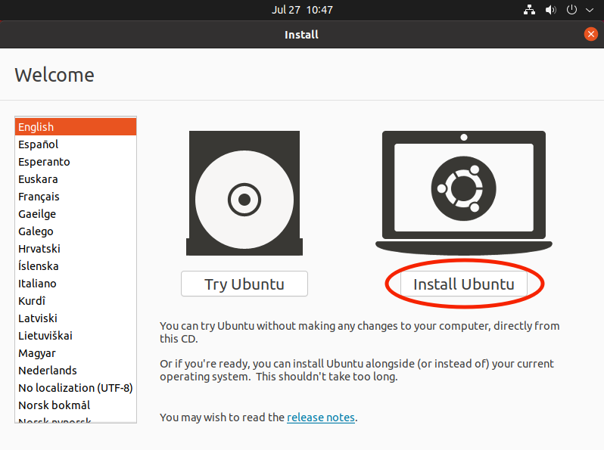
Task: Choose Español from the language list
Action: [75, 144]
